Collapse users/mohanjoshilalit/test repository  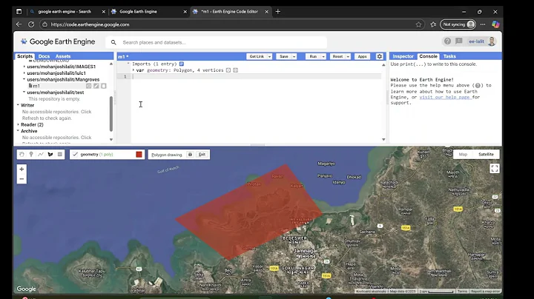point(24,92)
